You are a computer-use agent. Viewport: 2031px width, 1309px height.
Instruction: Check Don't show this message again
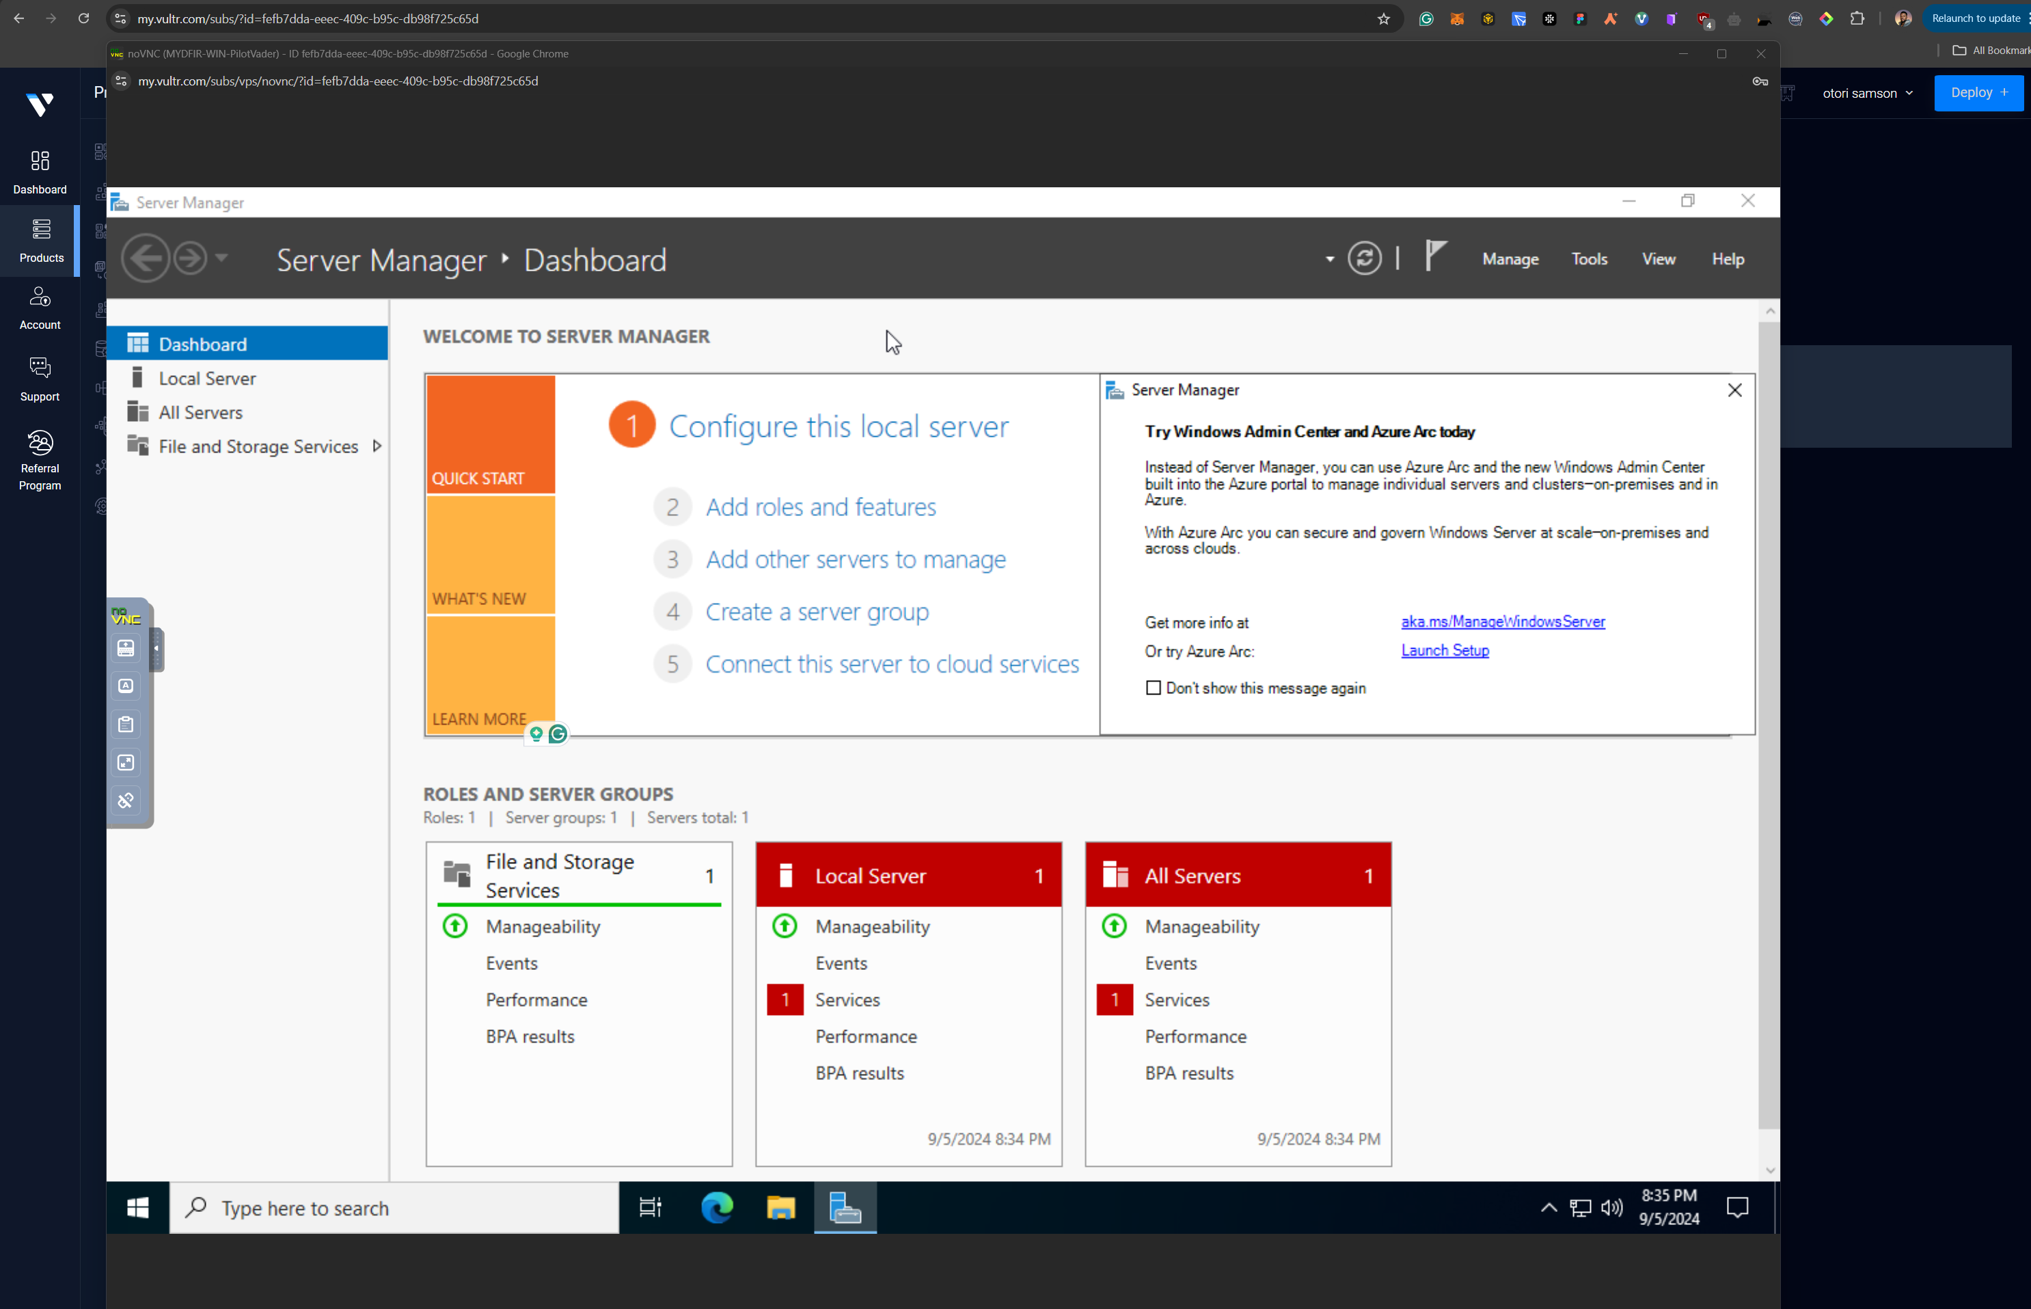pyautogui.click(x=1153, y=688)
